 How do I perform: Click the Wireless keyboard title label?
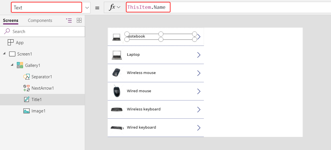[144, 109]
